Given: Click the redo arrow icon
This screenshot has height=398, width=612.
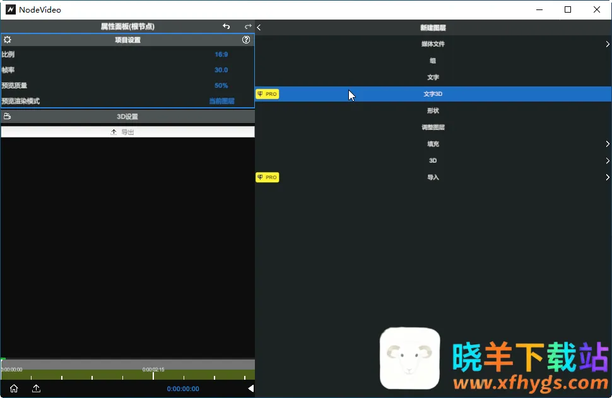Looking at the screenshot, I should click(248, 26).
